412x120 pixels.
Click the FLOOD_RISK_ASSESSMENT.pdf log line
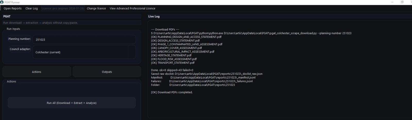(174, 59)
